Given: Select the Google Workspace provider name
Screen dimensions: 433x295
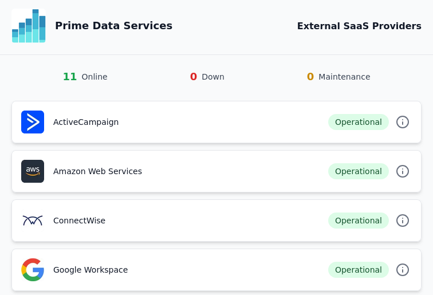Looking at the screenshot, I should pyautogui.click(x=90, y=270).
